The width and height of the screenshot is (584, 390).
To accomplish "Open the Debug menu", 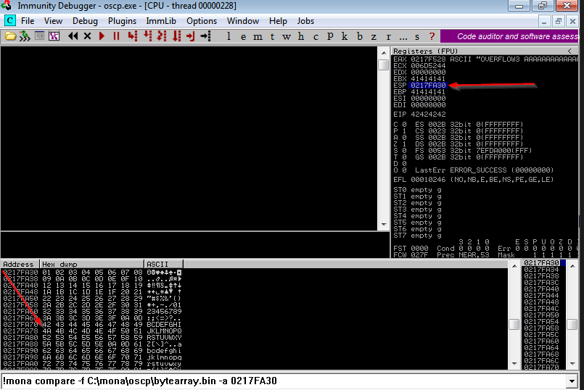I will 85,21.
